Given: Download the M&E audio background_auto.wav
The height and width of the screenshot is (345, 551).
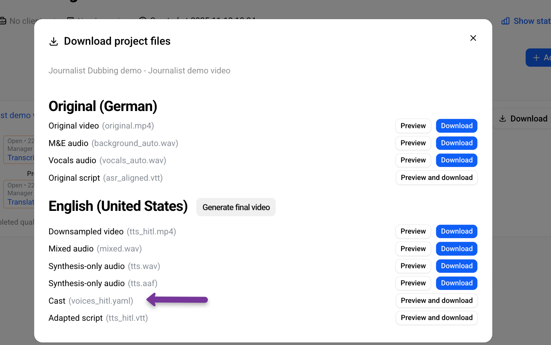Looking at the screenshot, I should point(457,143).
